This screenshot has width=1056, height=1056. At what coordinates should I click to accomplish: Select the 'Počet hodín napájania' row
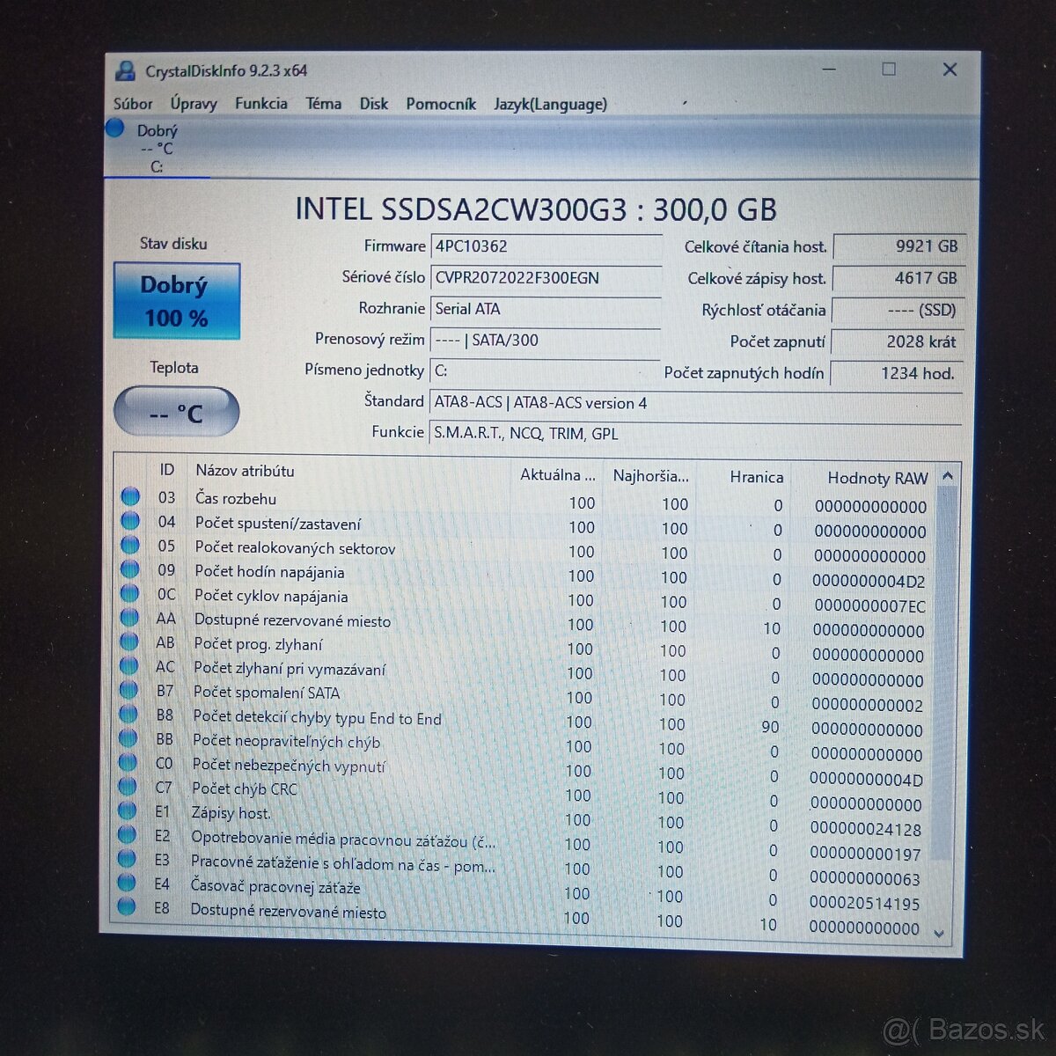pyautogui.click(x=526, y=575)
